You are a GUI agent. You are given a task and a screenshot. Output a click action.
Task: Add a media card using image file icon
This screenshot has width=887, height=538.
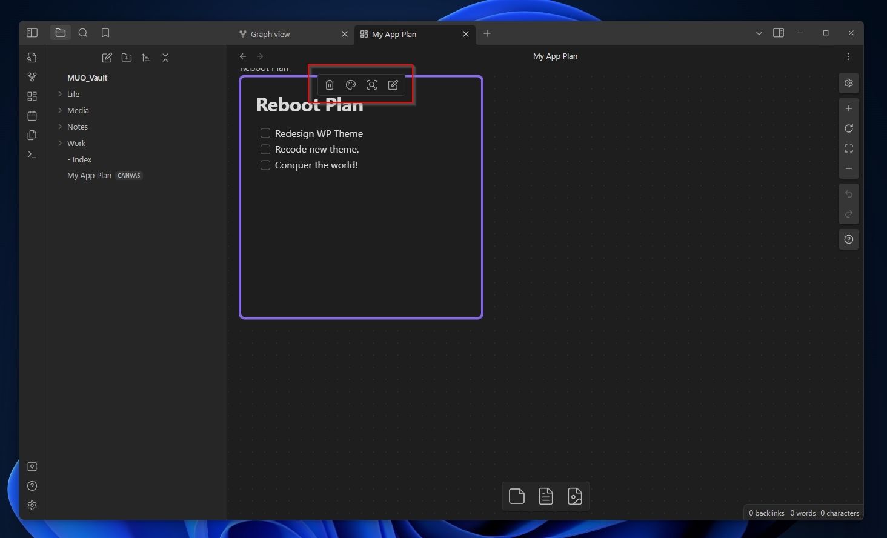574,496
